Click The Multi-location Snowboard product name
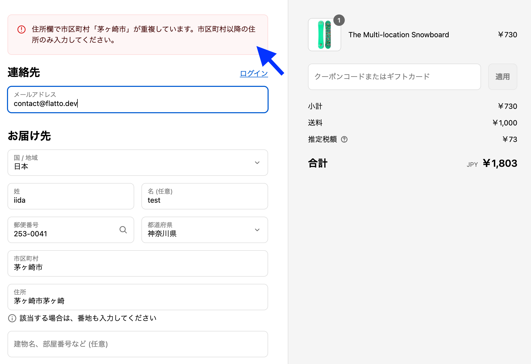This screenshot has width=531, height=364. coord(398,35)
